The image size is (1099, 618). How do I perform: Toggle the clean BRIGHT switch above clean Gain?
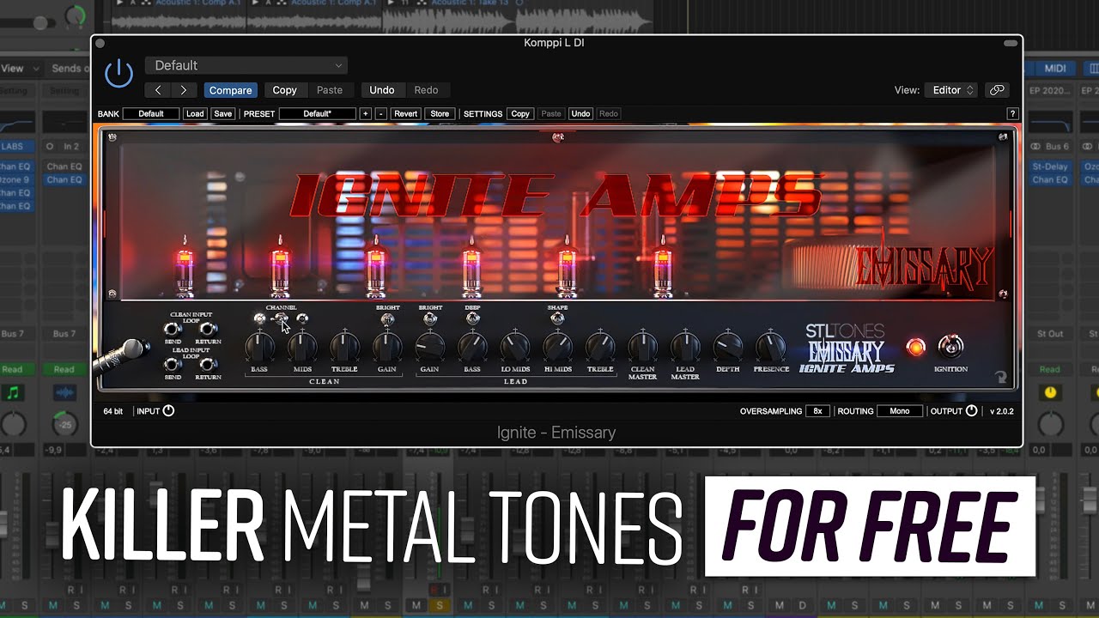pos(387,319)
